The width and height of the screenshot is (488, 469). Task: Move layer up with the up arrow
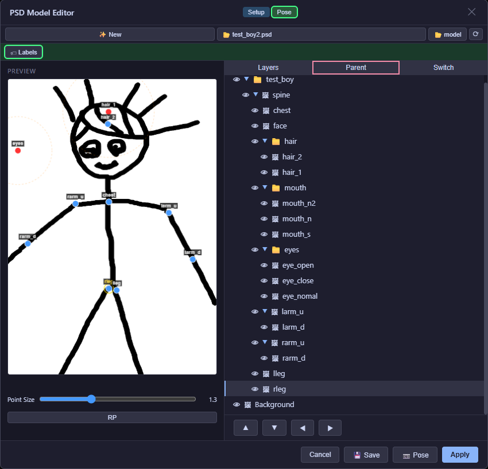(246, 428)
